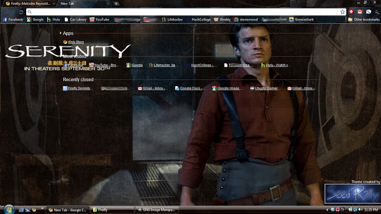Open the Other bookmarks folder
The height and width of the screenshot is (214, 381).
364,20
